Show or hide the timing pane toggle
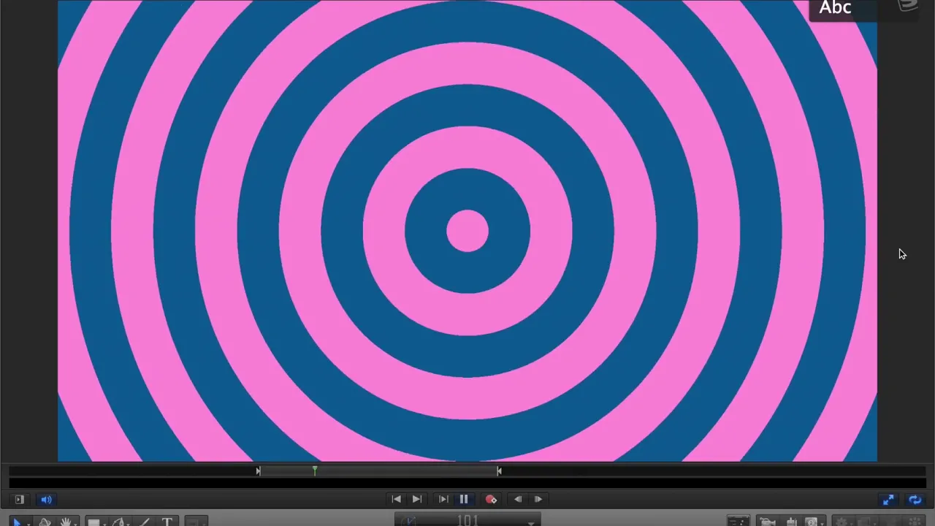935x526 pixels. click(20, 500)
